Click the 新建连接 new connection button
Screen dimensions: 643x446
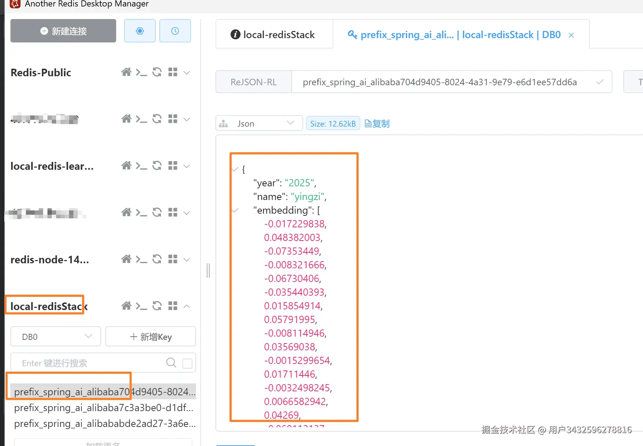click(63, 31)
